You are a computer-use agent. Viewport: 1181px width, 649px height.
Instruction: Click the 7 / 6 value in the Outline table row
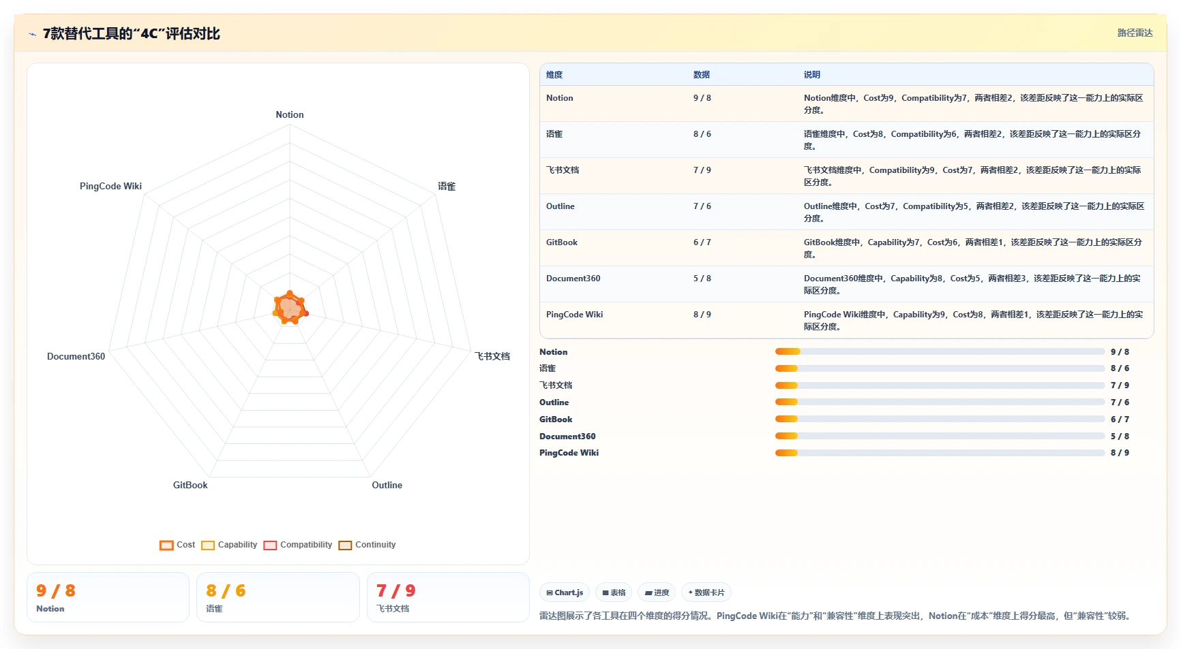click(x=702, y=206)
